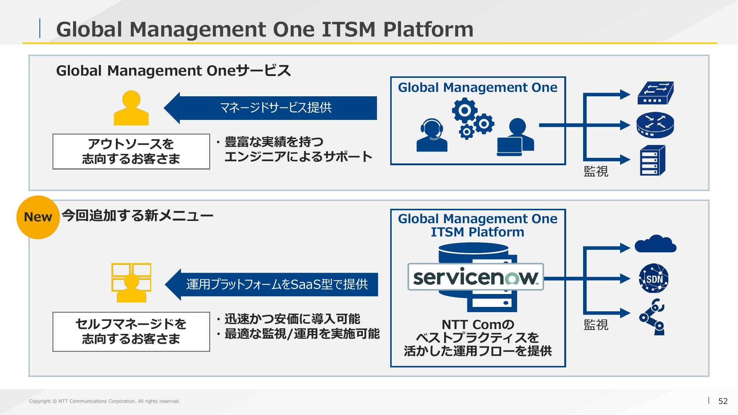Click the yellow outsourcing customer person icon

tap(131, 108)
